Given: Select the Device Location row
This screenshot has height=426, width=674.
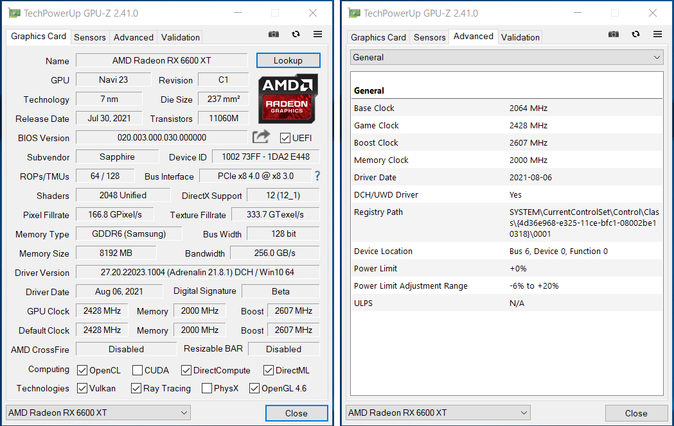Looking at the screenshot, I should [507, 251].
